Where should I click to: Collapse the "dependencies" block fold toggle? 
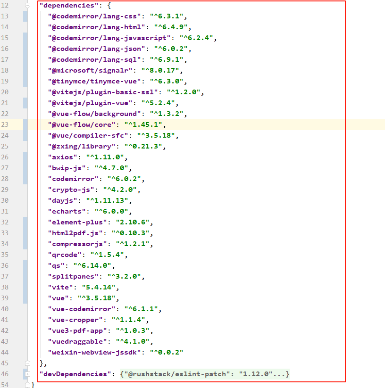27,5
